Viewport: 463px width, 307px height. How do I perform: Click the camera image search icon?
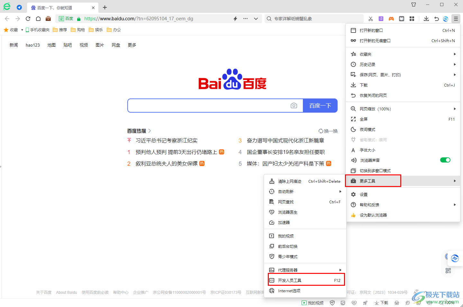tap(294, 106)
